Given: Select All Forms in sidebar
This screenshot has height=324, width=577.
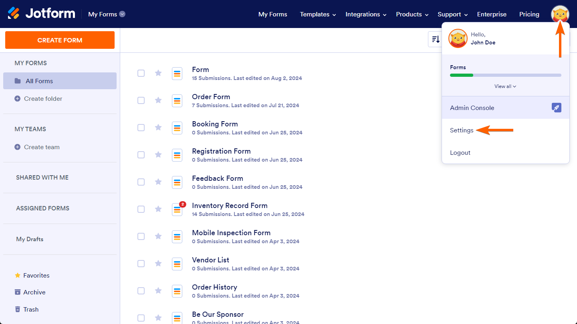Looking at the screenshot, I should point(60,81).
